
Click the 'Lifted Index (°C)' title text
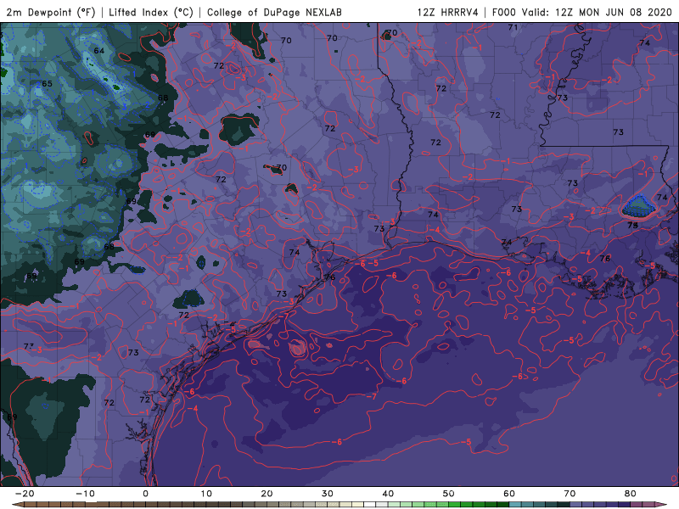151,12
